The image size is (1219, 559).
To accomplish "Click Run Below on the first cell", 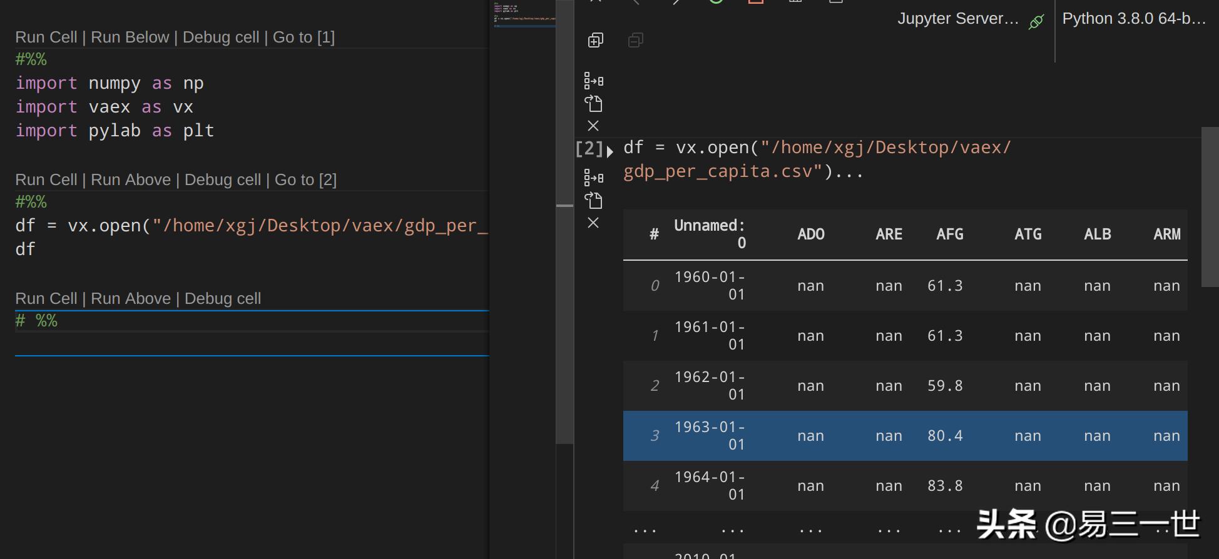I will (x=130, y=38).
